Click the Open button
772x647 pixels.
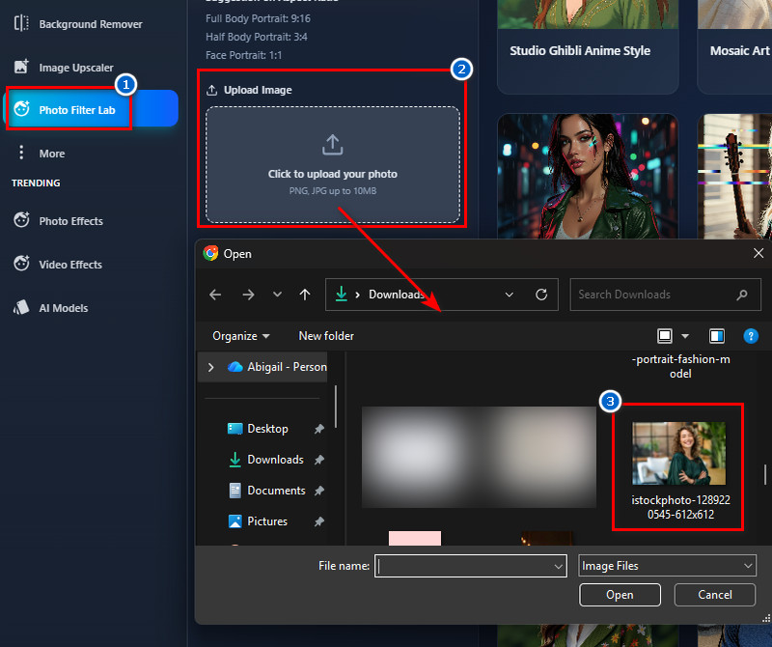[620, 595]
